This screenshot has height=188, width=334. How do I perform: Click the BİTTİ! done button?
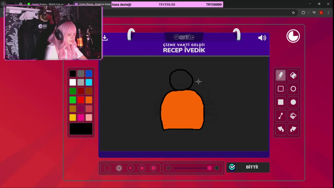248,167
